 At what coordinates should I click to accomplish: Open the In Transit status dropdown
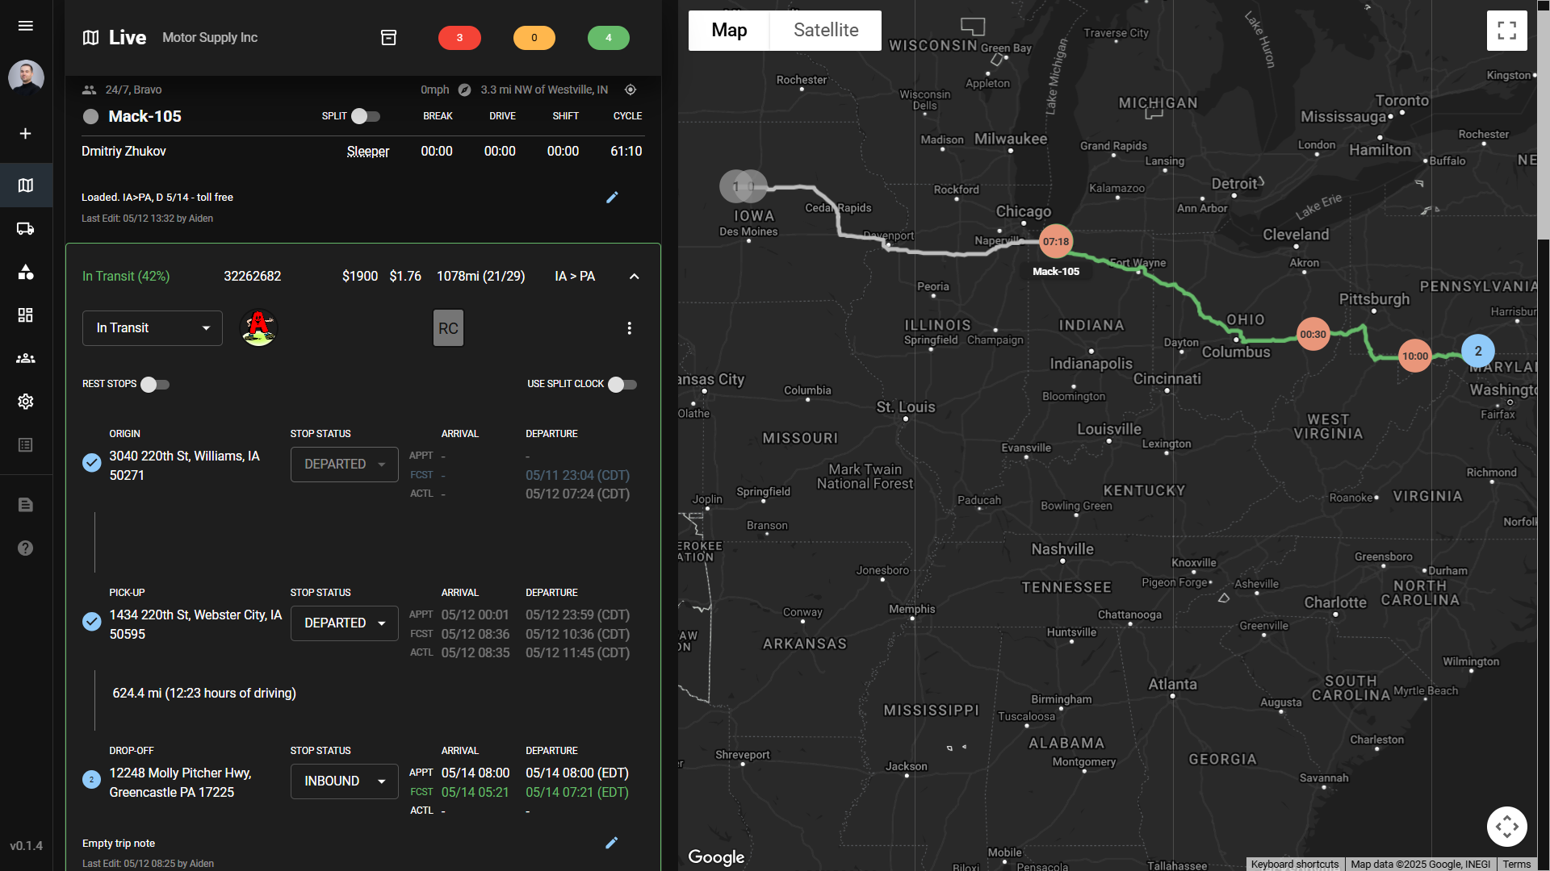tap(153, 328)
